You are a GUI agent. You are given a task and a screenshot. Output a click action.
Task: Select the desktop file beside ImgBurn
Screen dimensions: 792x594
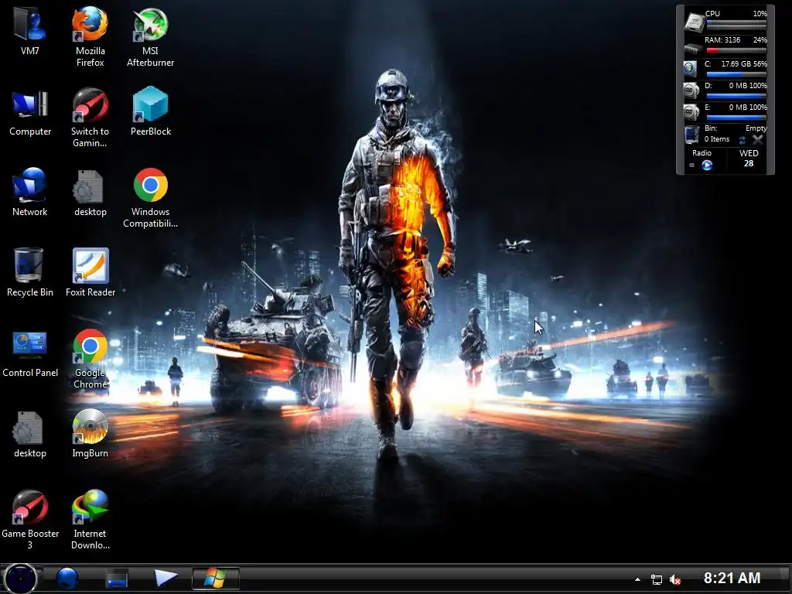pyautogui.click(x=30, y=435)
